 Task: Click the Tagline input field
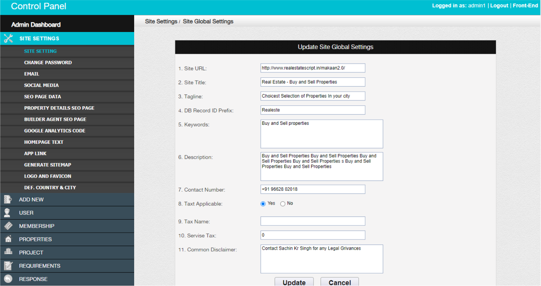point(313,96)
